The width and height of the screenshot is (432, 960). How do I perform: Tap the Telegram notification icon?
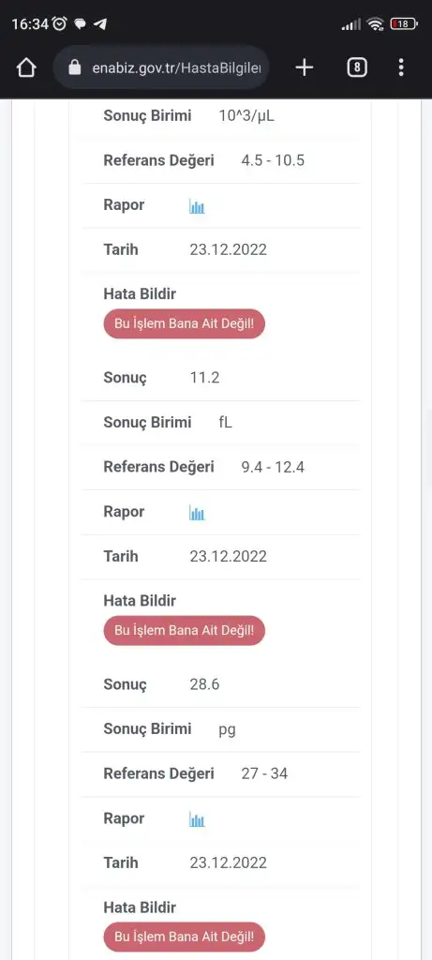(100, 24)
